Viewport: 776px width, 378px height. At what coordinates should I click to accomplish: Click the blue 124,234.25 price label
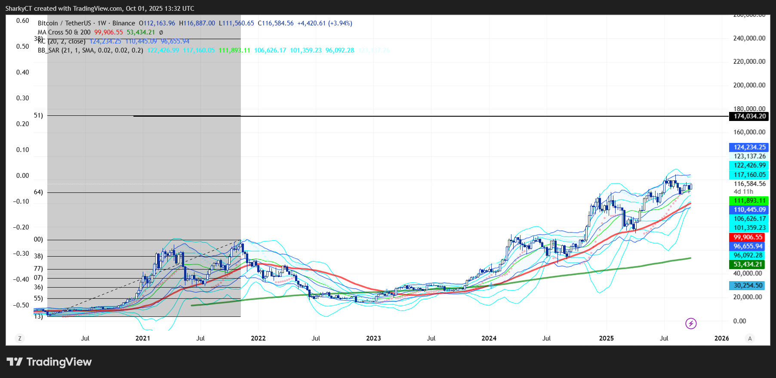pos(749,147)
